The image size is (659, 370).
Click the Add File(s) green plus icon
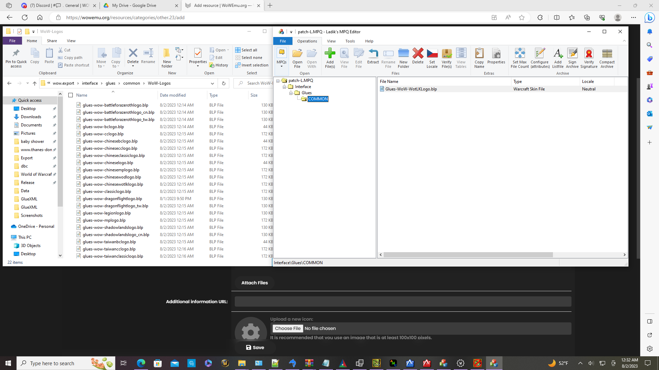330,53
